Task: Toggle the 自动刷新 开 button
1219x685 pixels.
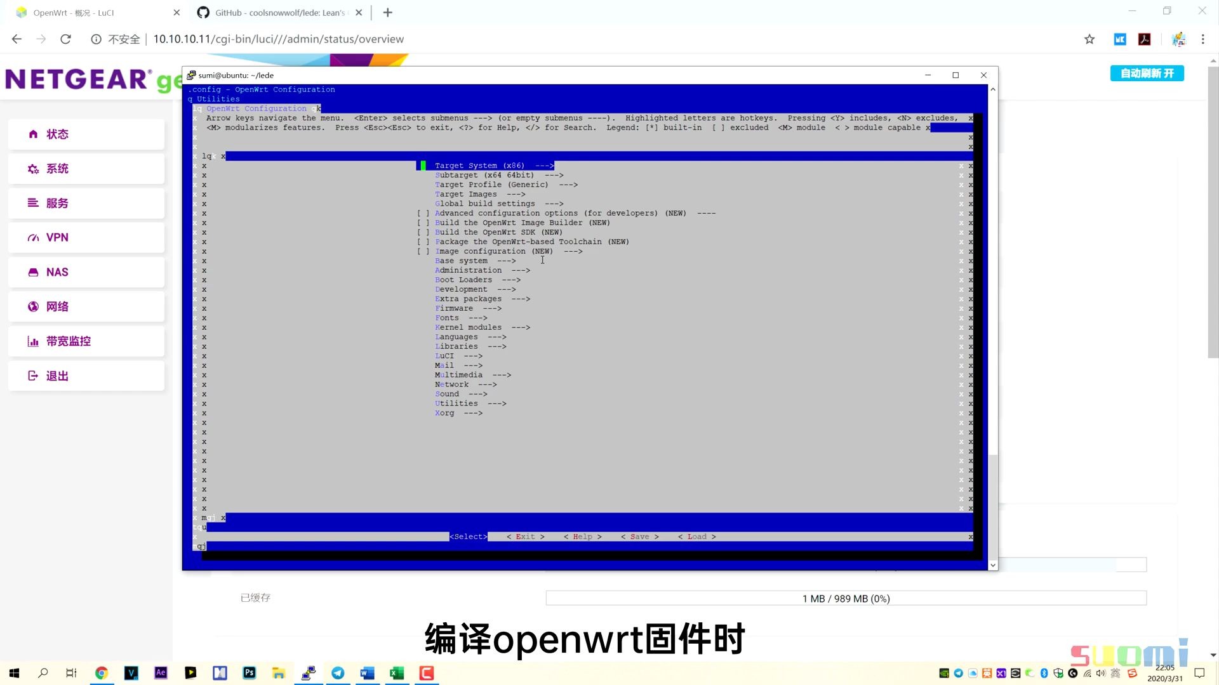Action: pos(1147,74)
